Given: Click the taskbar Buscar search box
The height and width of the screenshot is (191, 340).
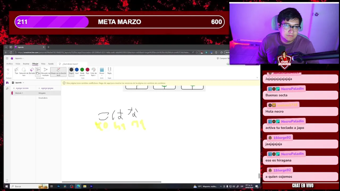Looking at the screenshot, I should [x=29, y=186].
